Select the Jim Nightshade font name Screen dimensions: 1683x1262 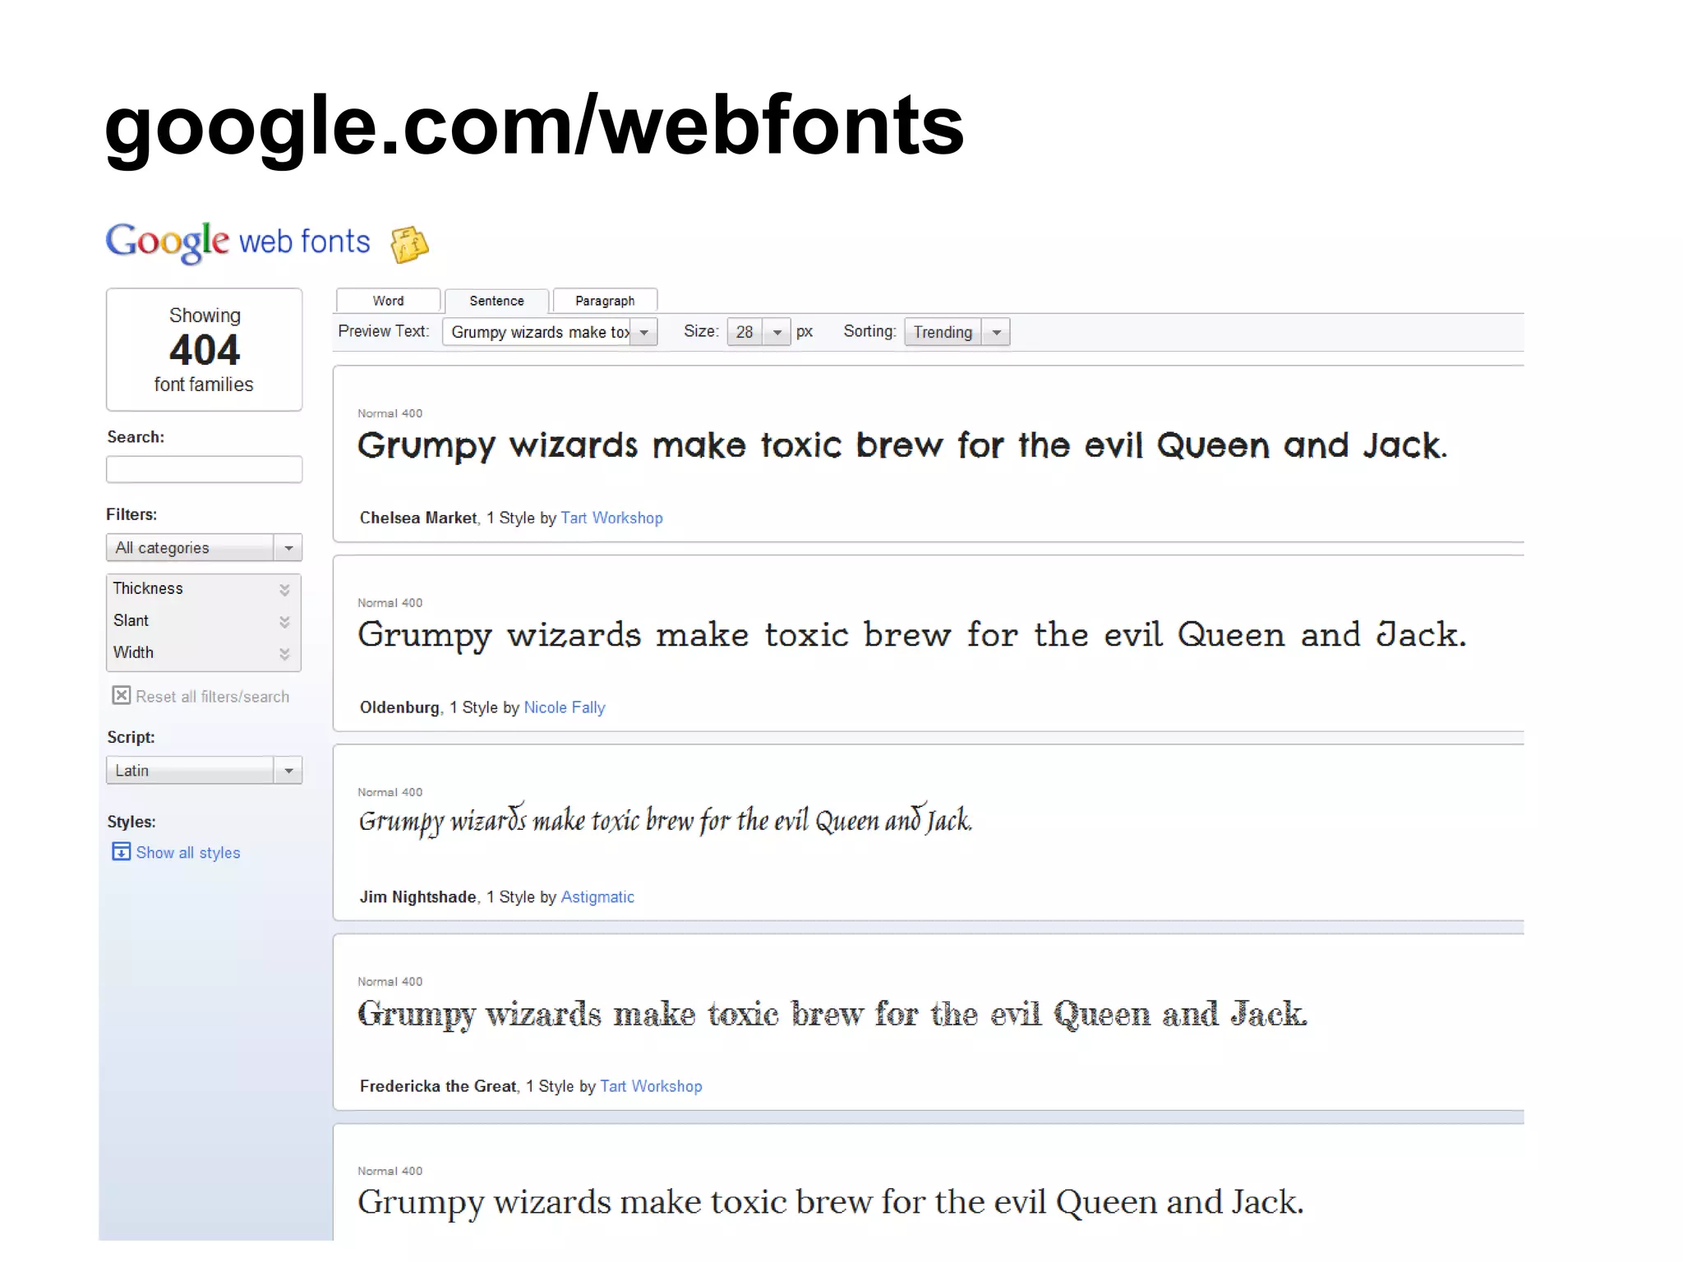417,897
